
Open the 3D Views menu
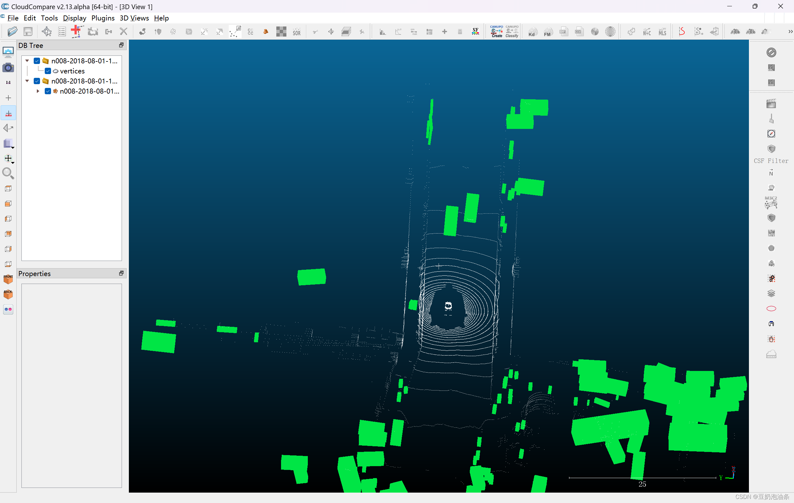pos(134,18)
